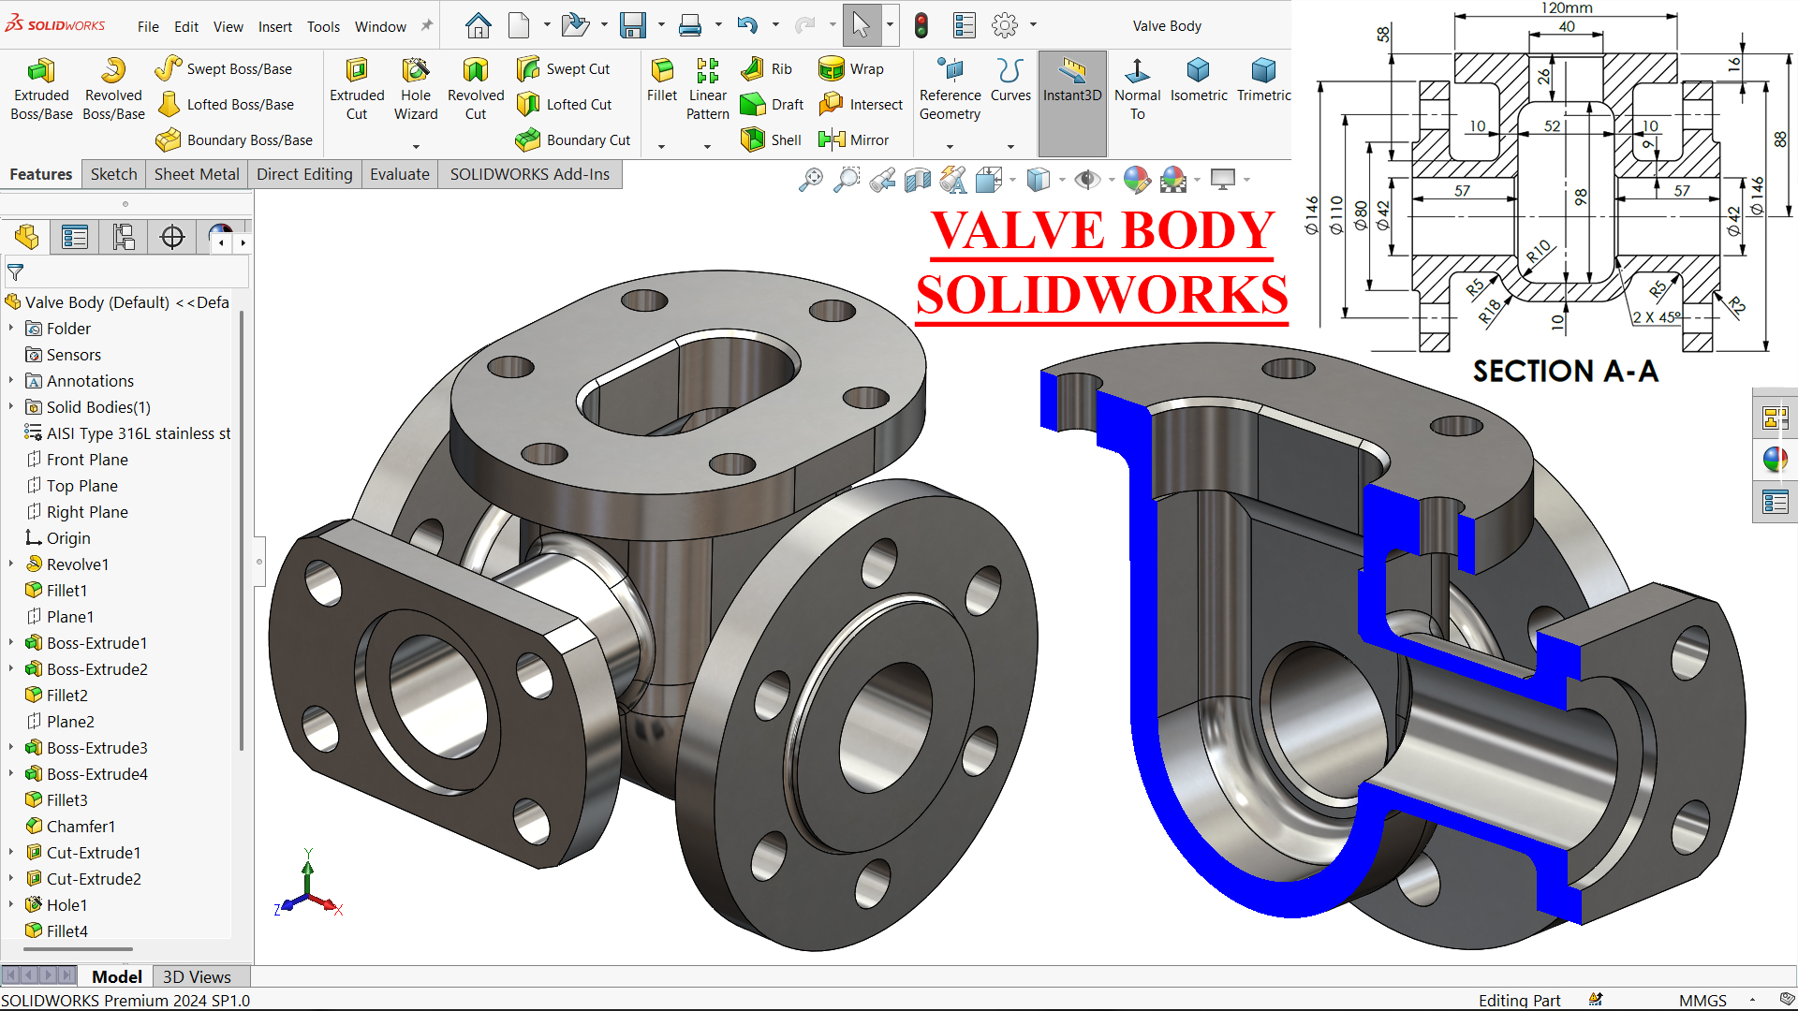1798x1011 pixels.
Task: Set view to Isometric
Action: tap(1199, 80)
